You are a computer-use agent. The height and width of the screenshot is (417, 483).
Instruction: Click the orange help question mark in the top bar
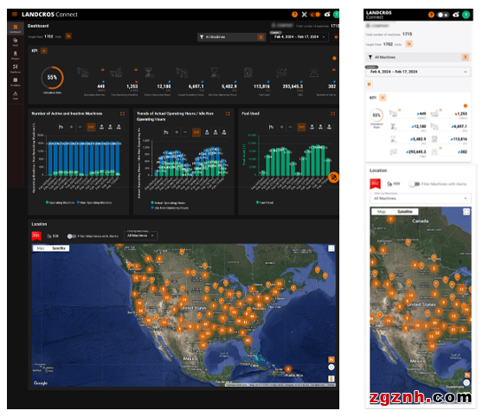(294, 14)
